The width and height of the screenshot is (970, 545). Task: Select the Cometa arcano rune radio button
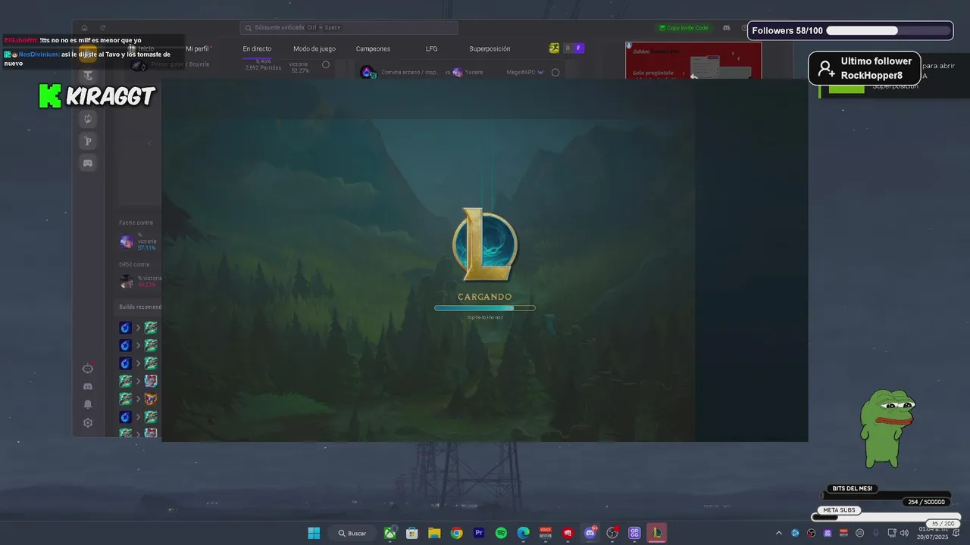(555, 73)
